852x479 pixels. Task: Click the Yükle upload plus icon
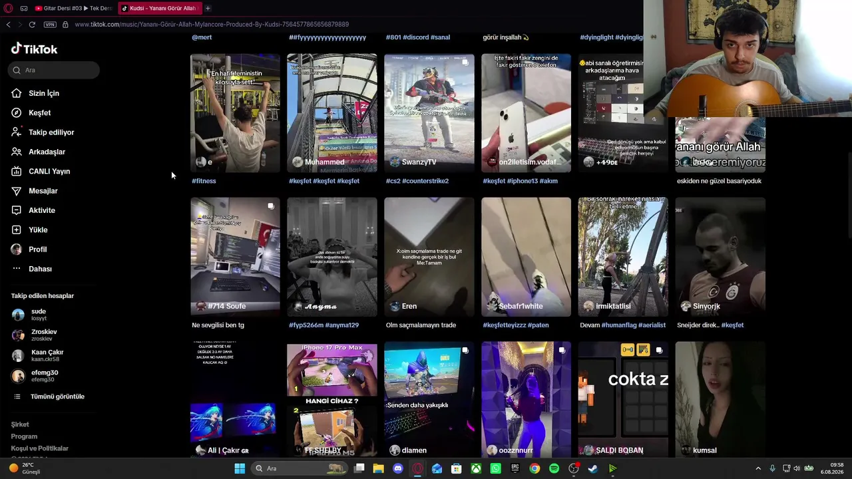click(x=17, y=230)
